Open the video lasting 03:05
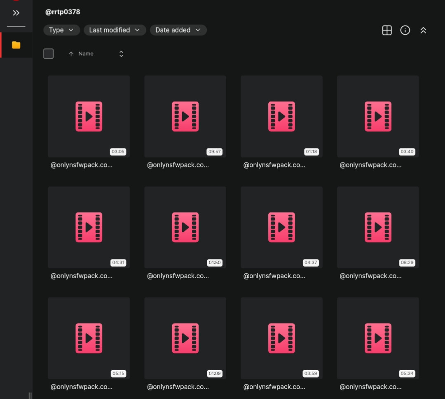445x399 pixels. [89, 116]
